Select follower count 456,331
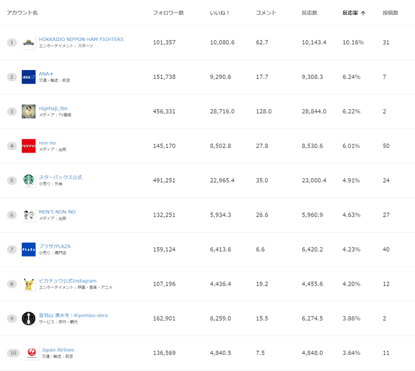 [x=164, y=112]
